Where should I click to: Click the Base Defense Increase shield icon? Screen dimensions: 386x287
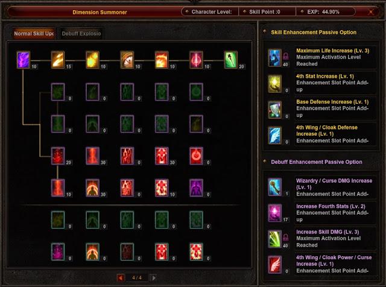click(275, 110)
